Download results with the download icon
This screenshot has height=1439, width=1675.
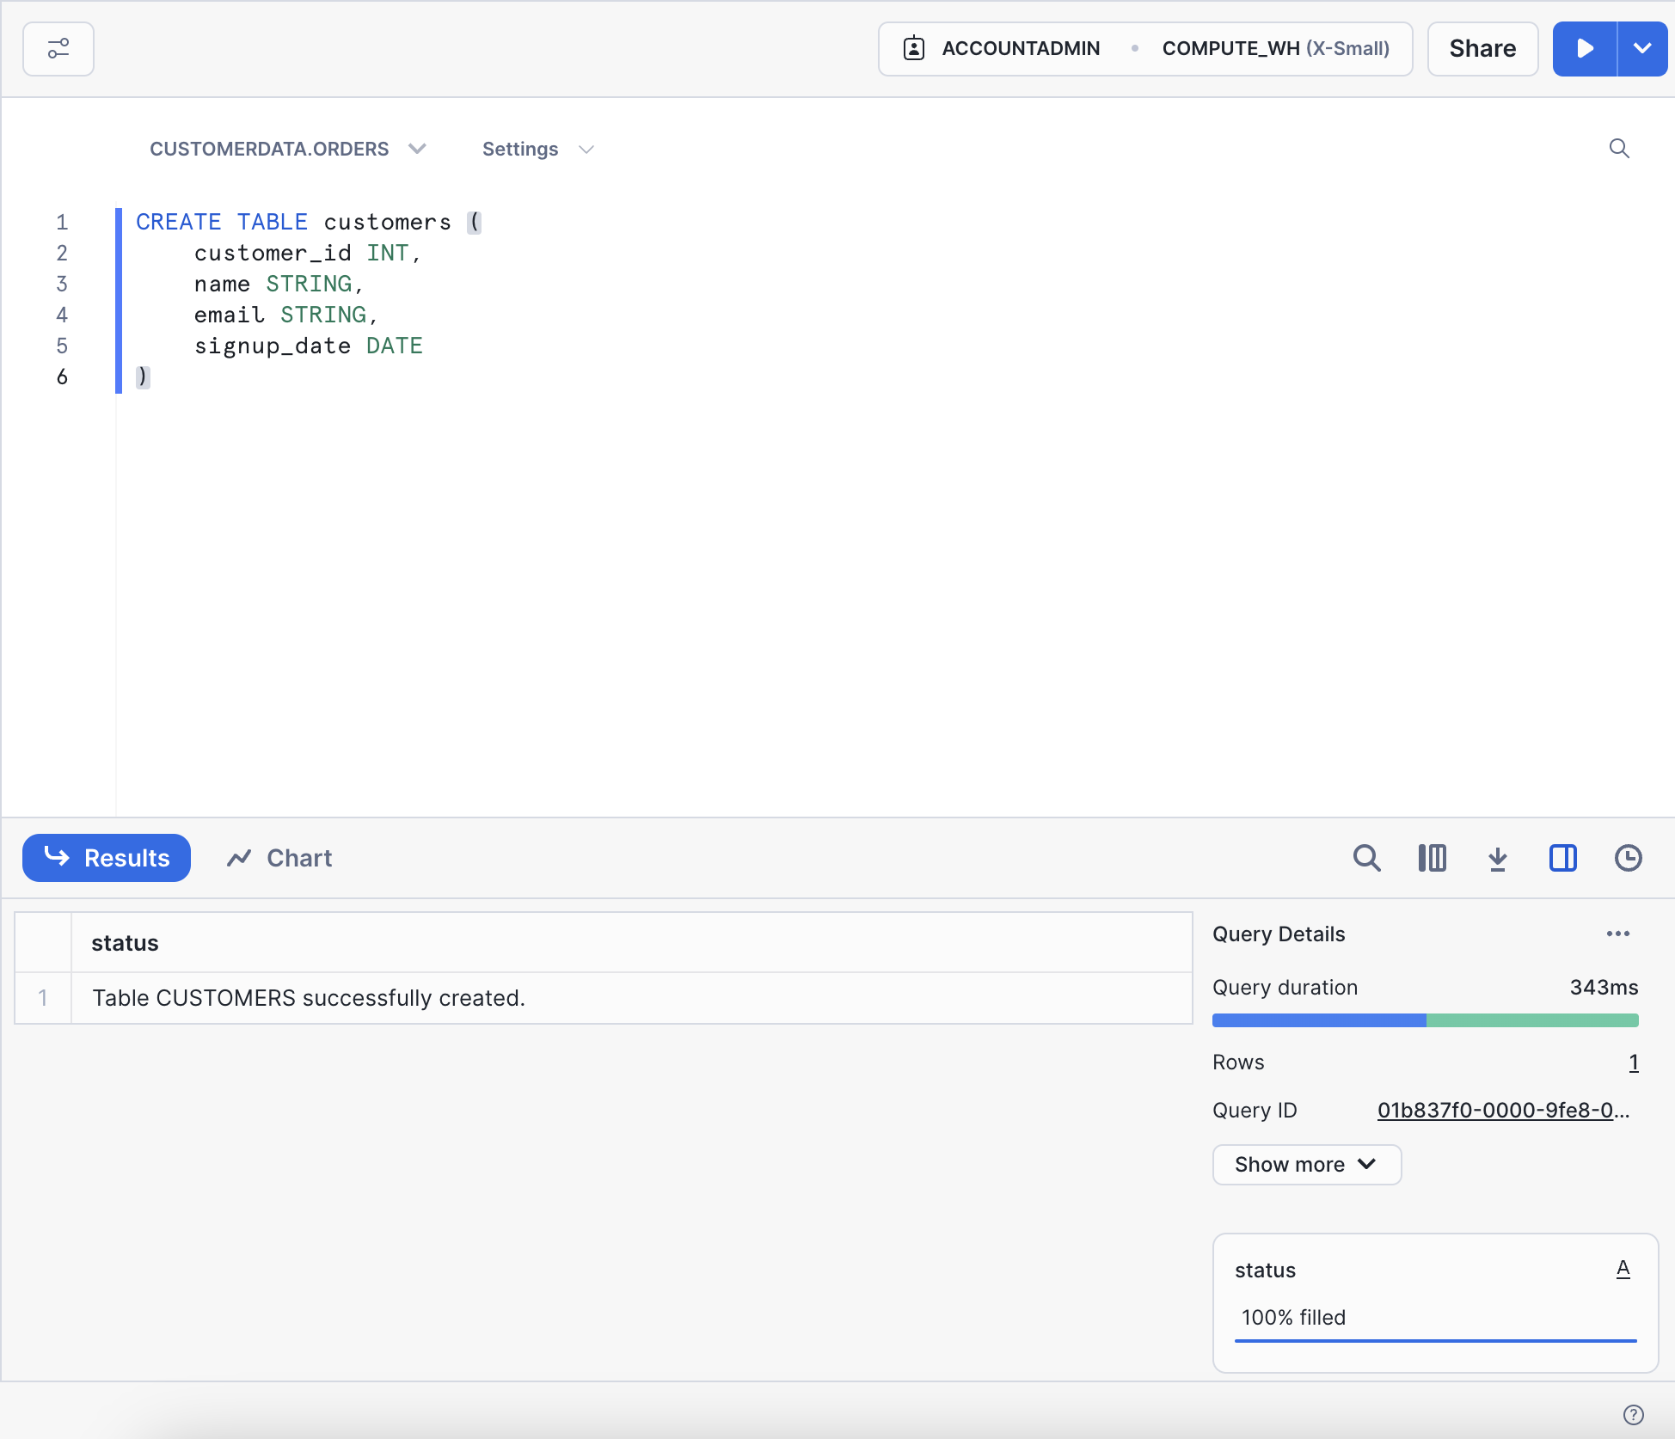[1498, 858]
